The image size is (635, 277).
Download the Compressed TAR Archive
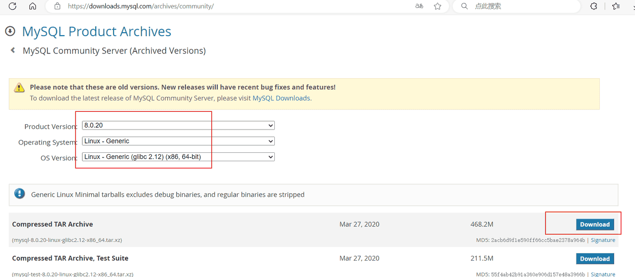coord(595,224)
